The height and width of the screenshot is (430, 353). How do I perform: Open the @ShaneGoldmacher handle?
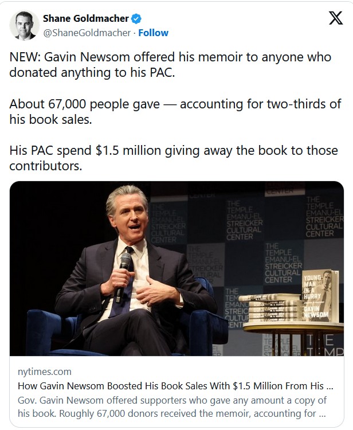point(87,33)
